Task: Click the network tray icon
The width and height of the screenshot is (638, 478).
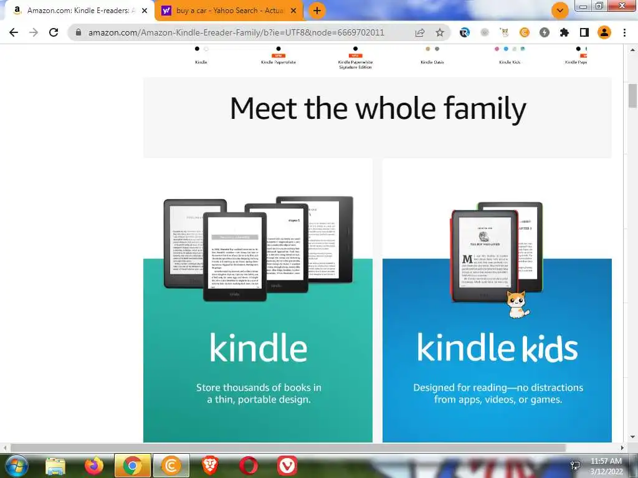Action: pyautogui.click(x=575, y=466)
